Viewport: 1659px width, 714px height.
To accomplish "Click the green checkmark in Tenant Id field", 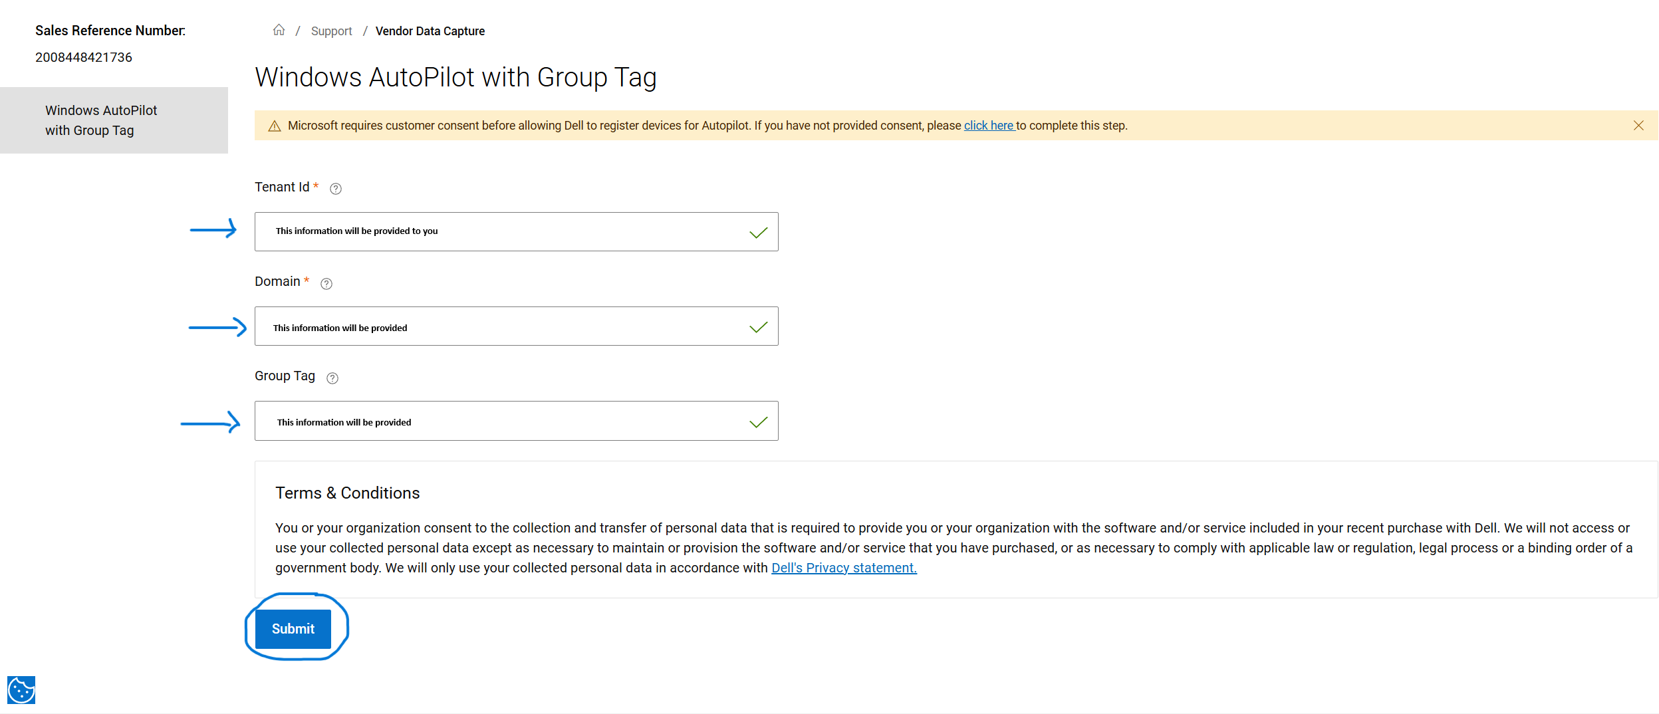I will (758, 233).
